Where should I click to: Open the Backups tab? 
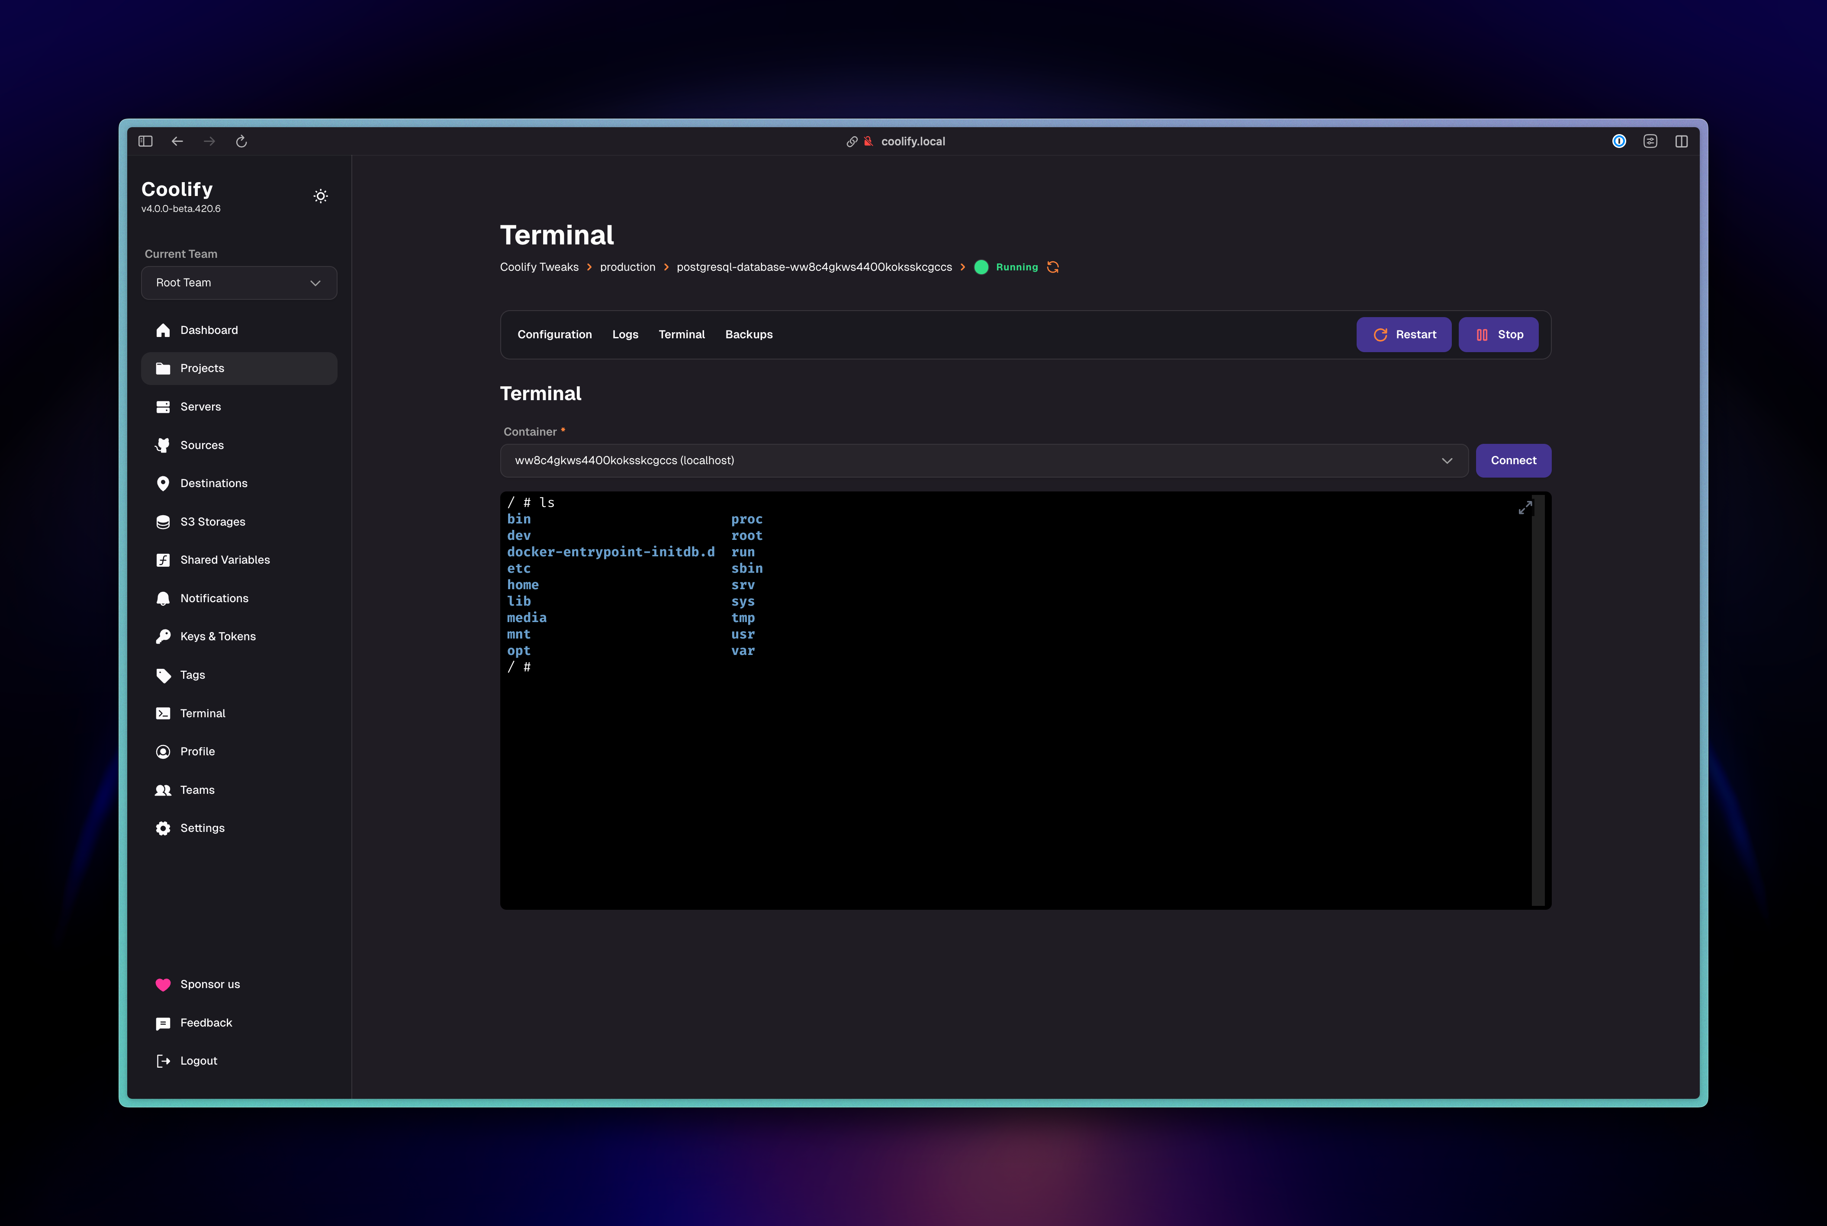tap(749, 334)
